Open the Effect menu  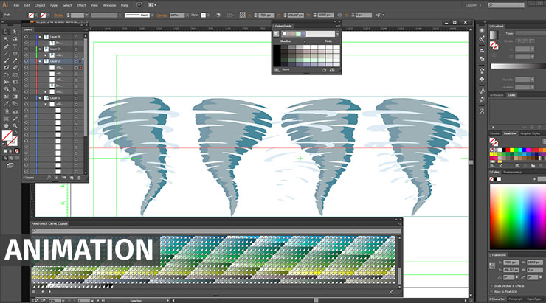(81, 5)
